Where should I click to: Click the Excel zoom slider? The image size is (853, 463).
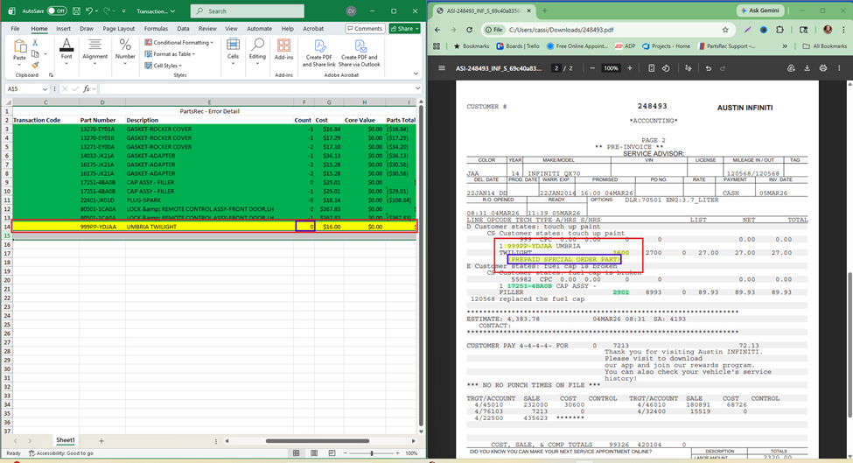pos(372,453)
